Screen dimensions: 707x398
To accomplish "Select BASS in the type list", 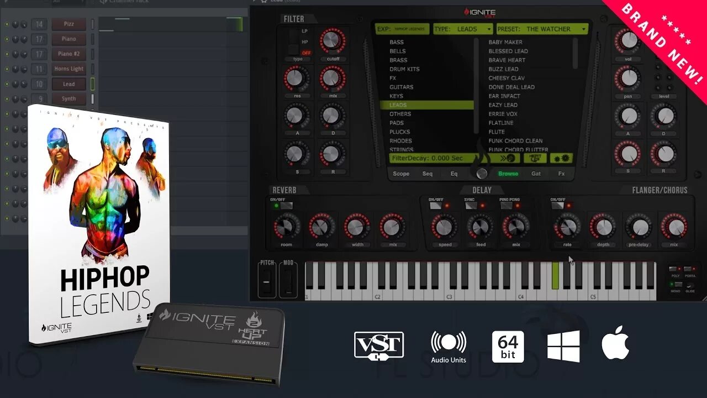I will point(397,42).
